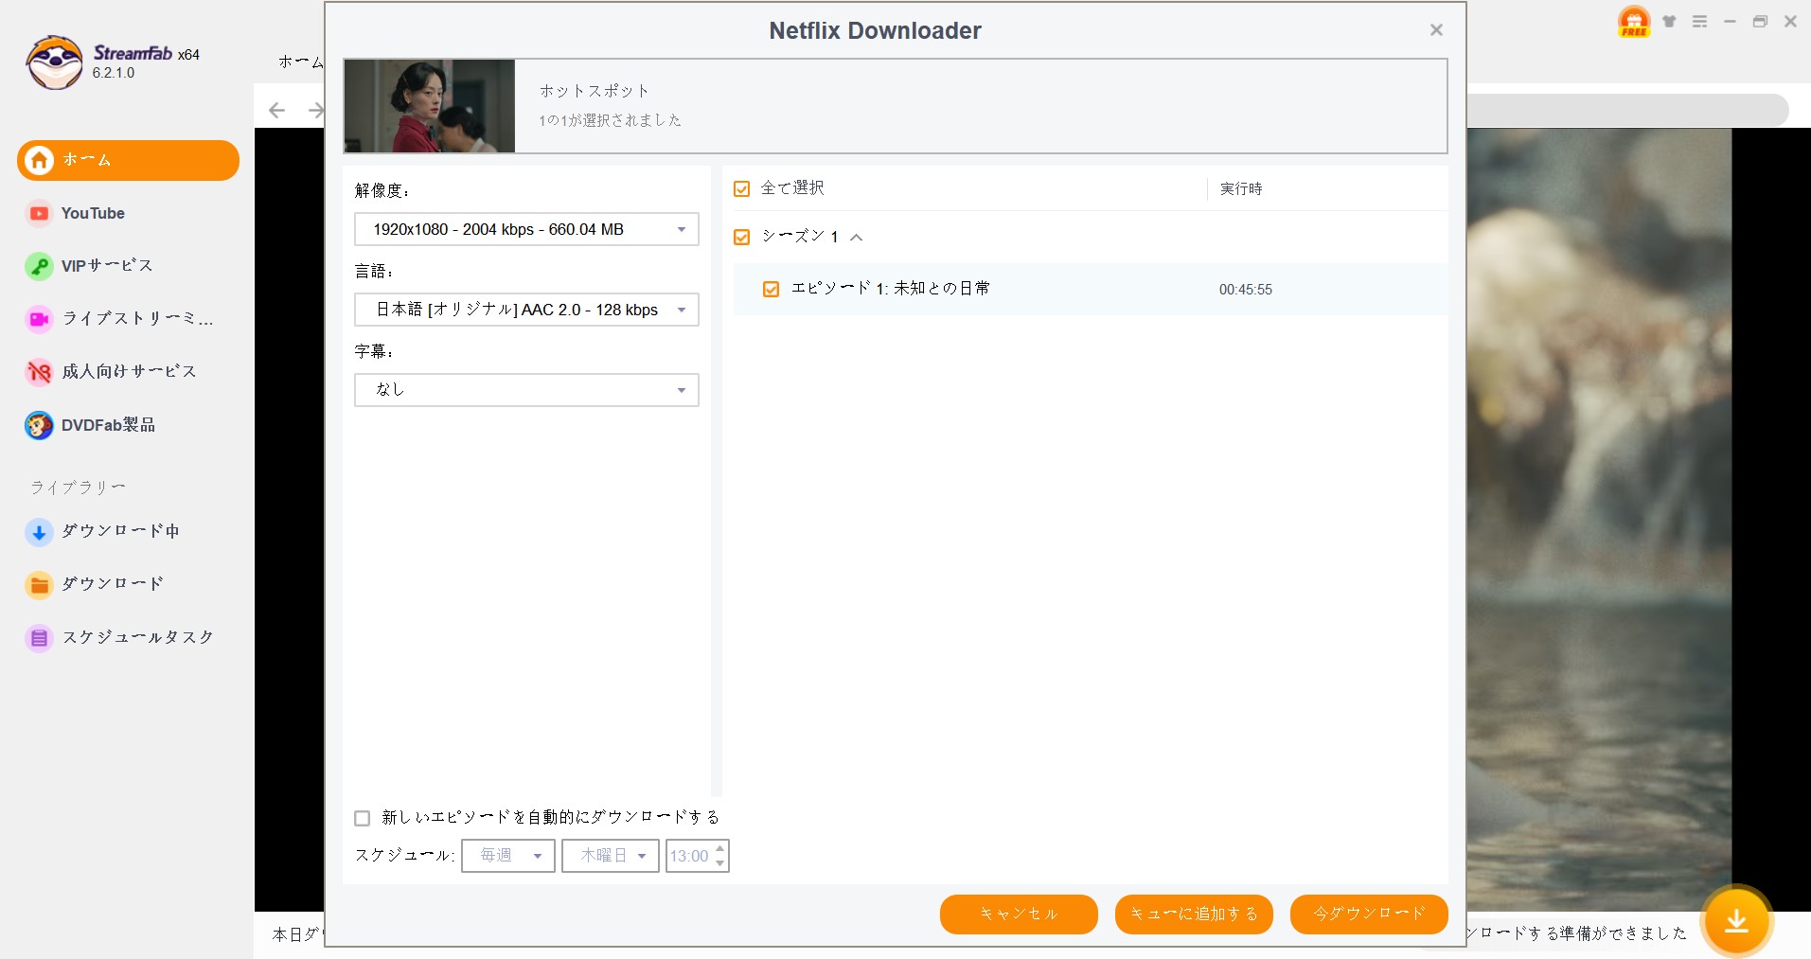Click the downloading arrow icon
Image resolution: width=1811 pixels, height=959 pixels.
(x=39, y=532)
